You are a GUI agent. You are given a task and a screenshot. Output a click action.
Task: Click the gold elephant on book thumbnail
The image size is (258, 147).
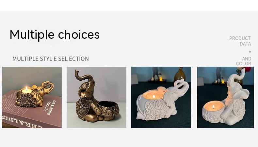click(32, 97)
